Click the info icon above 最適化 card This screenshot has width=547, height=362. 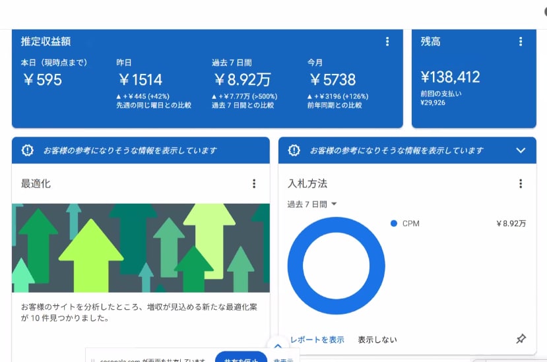(28, 150)
